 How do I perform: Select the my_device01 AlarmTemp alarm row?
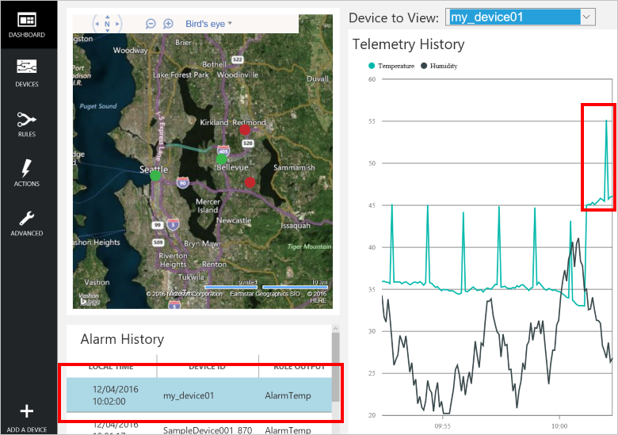[x=198, y=395]
